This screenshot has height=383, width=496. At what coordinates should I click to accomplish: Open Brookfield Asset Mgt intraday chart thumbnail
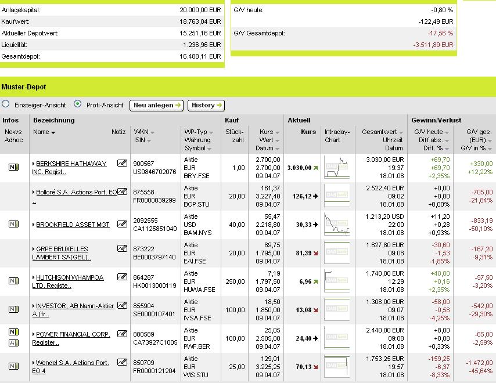[337, 224]
